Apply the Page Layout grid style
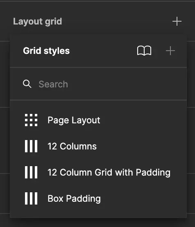 point(98,120)
